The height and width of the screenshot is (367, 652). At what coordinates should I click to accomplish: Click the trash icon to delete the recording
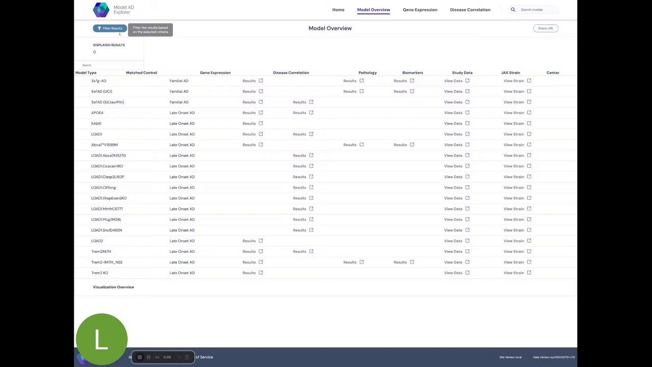(x=187, y=357)
